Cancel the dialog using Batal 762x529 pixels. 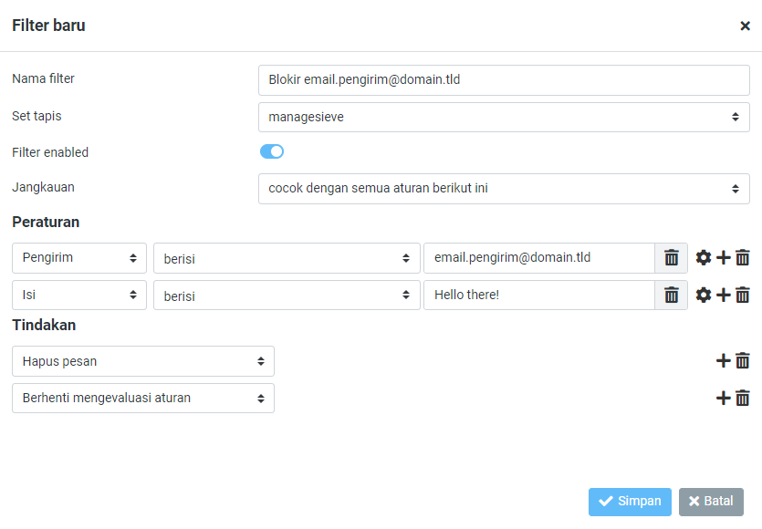click(x=711, y=502)
